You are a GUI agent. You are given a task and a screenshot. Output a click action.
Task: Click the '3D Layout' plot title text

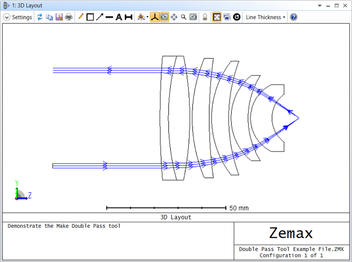176,217
